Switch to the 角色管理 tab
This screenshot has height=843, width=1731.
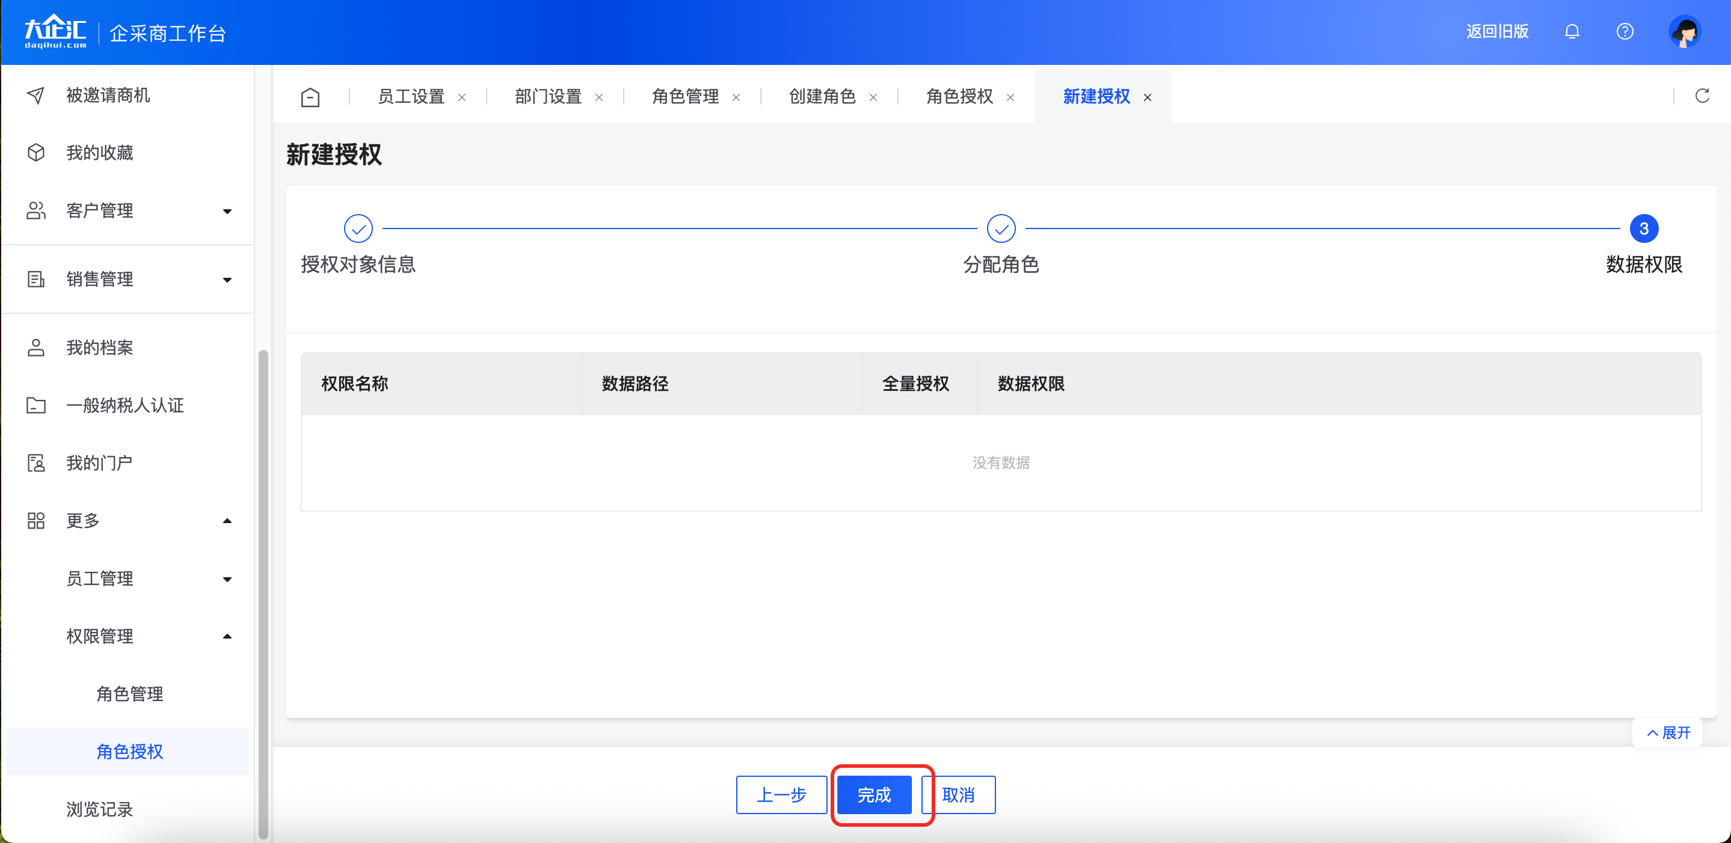[x=684, y=97]
